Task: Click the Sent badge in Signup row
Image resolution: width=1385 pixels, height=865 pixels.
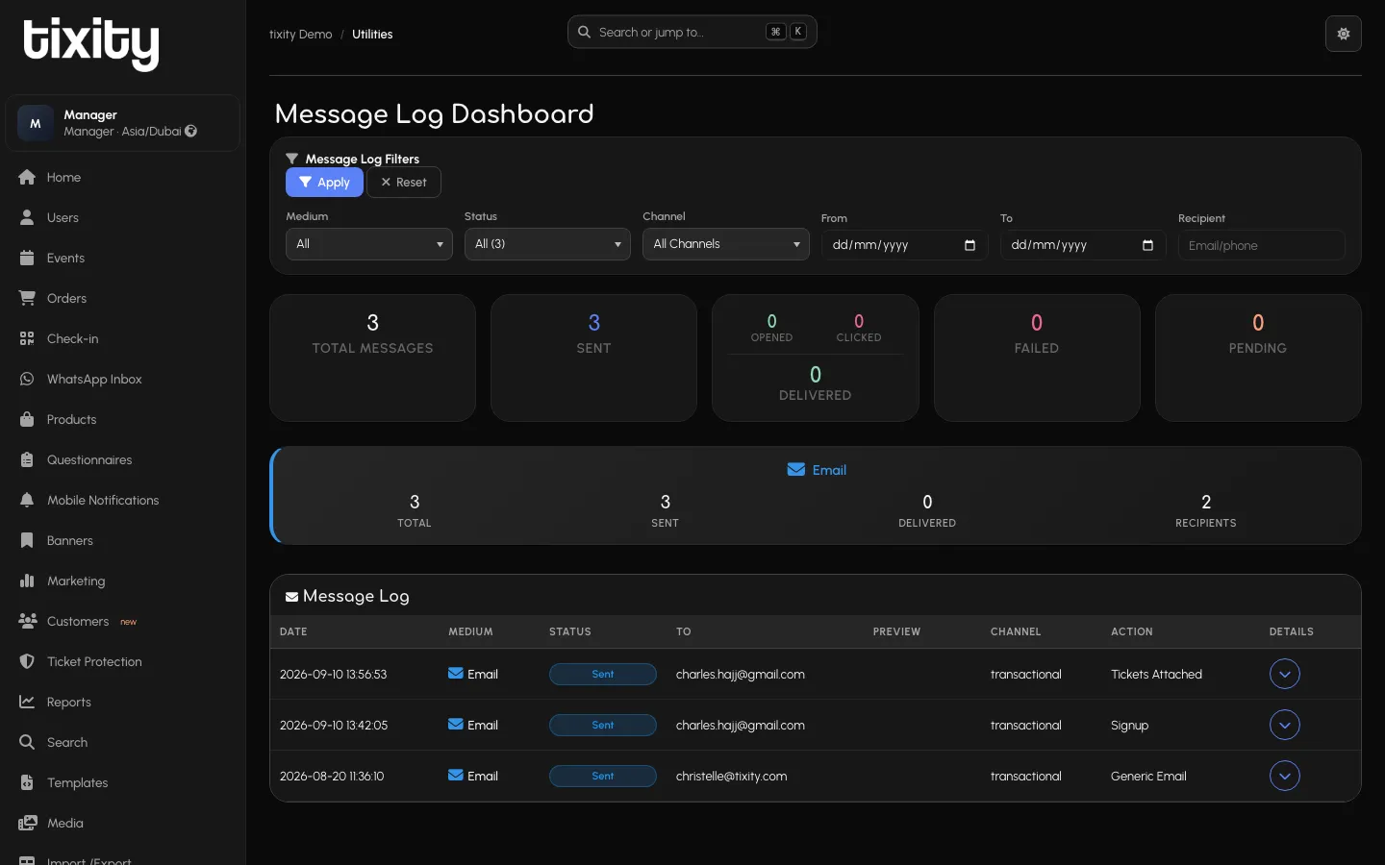Action: coord(603,725)
